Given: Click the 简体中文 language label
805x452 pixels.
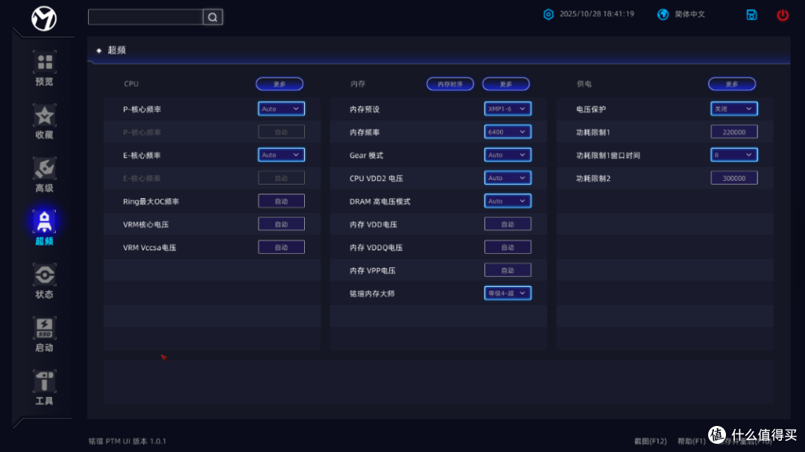Looking at the screenshot, I should point(690,14).
